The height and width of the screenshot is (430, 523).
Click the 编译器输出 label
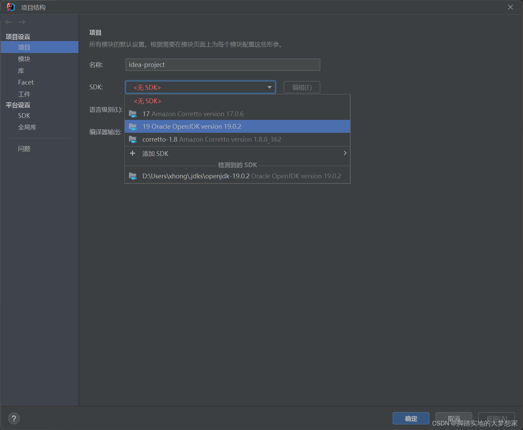tap(105, 132)
